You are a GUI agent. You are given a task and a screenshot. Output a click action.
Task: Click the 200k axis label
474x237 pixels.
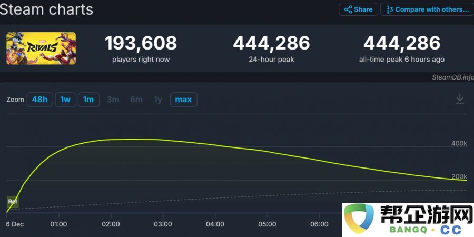pyautogui.click(x=459, y=176)
